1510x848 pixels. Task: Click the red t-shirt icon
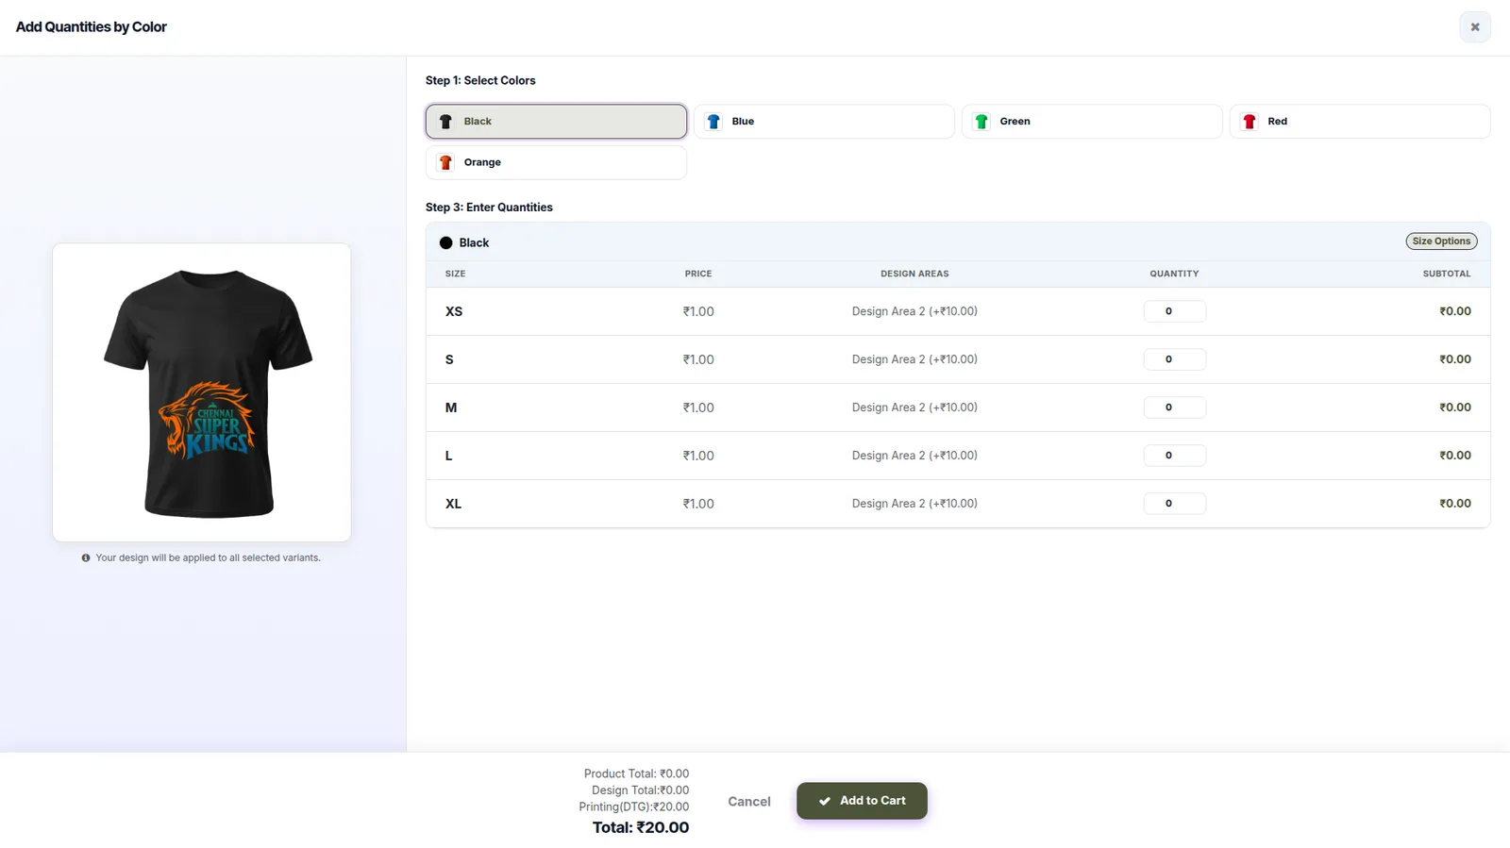pyautogui.click(x=1250, y=122)
